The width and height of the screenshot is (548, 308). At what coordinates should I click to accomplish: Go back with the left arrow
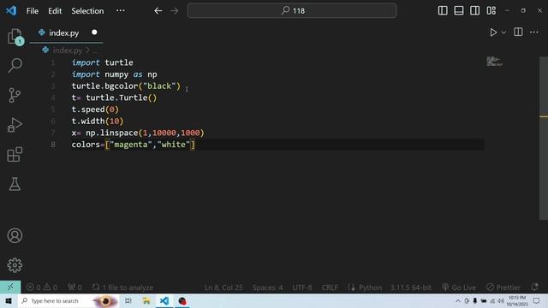point(158,11)
